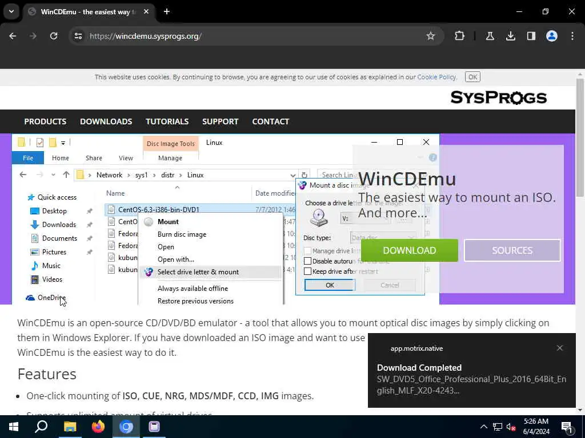Open the Chrome downloads icon
Image resolution: width=585 pixels, height=438 pixels.
[510, 36]
